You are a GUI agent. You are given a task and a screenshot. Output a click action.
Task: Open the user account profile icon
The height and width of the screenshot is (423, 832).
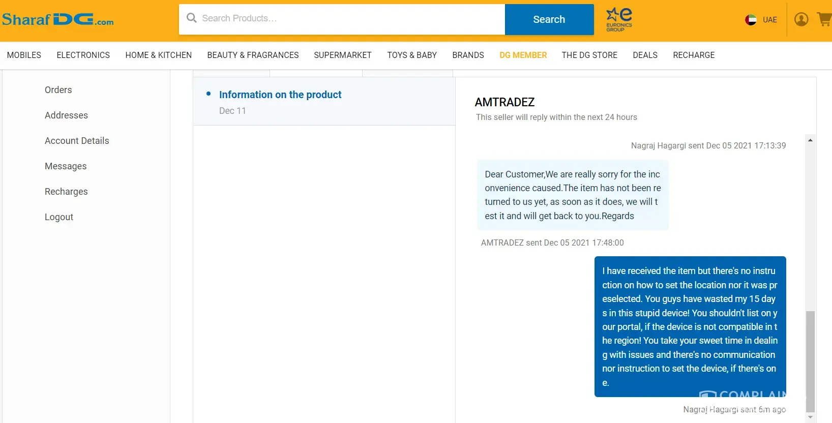(x=801, y=19)
